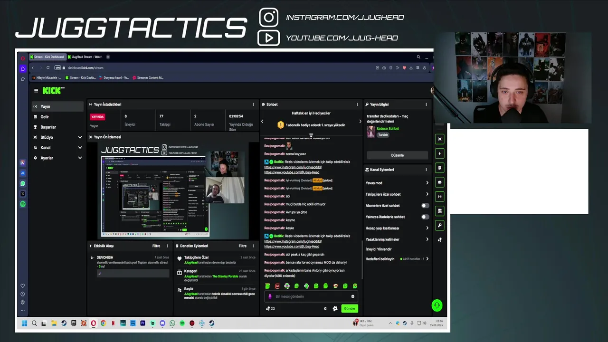608x342 pixels.
Task: Click the browser tab search magnifier
Action: pos(418,57)
